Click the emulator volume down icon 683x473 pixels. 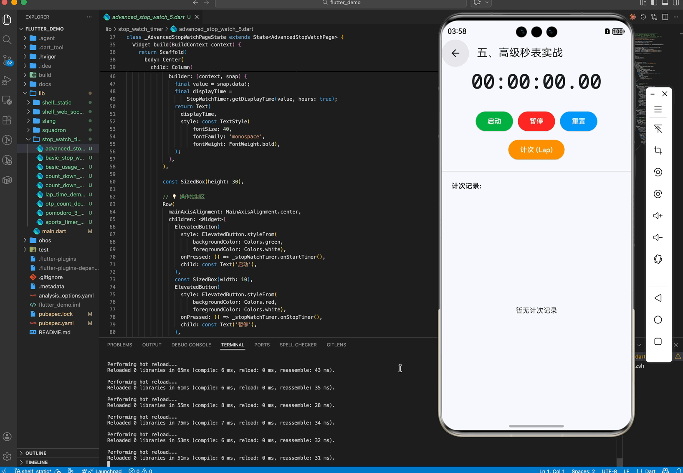(658, 237)
